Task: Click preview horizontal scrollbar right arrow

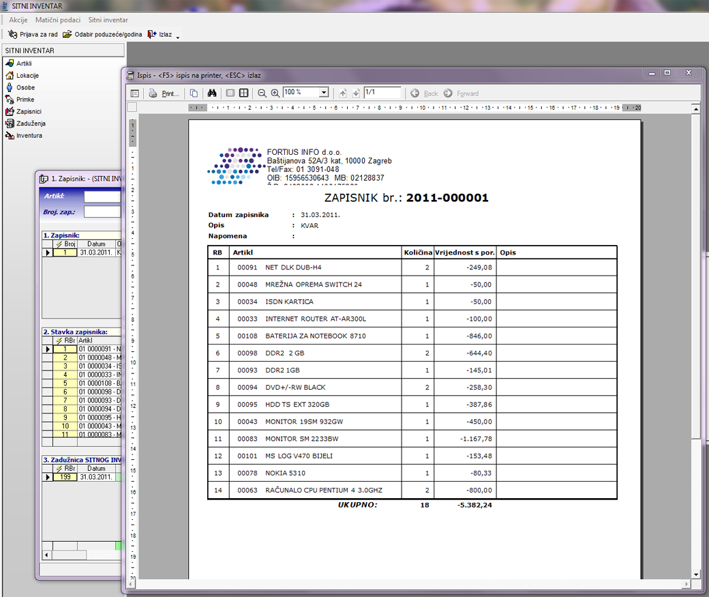Action: pos(687,584)
